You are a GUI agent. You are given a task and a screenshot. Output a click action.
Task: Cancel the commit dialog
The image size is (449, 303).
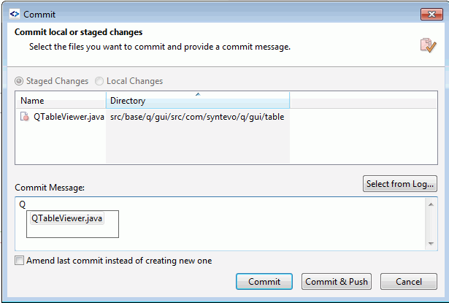point(409,282)
